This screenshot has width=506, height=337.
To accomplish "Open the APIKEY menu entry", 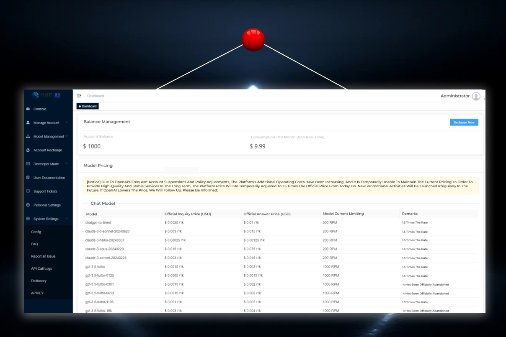I will click(x=37, y=293).
